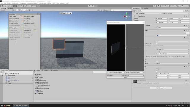Click the Edit Collider button icon
Image resolution: width=190 pixels, height=107 pixels.
158,69
